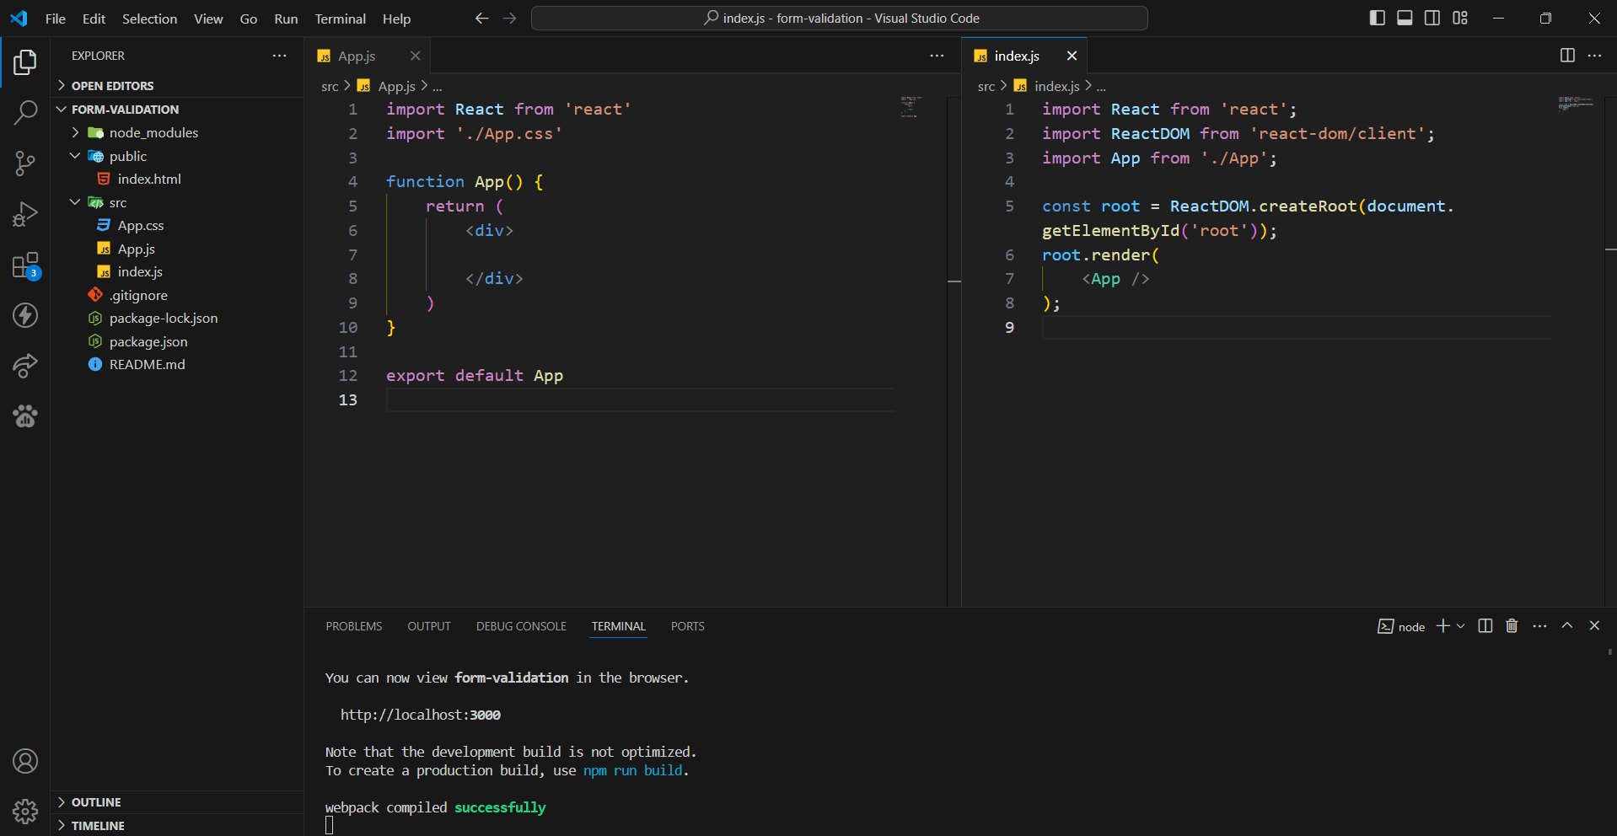Open Source Control view
The image size is (1617, 836).
point(25,163)
